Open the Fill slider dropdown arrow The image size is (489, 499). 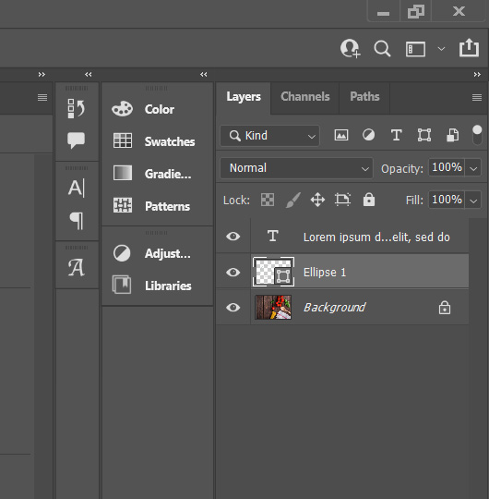click(x=473, y=201)
